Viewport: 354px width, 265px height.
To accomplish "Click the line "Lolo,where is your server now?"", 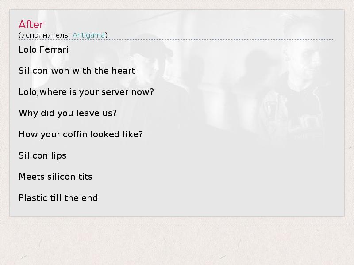I will coord(86,92).
